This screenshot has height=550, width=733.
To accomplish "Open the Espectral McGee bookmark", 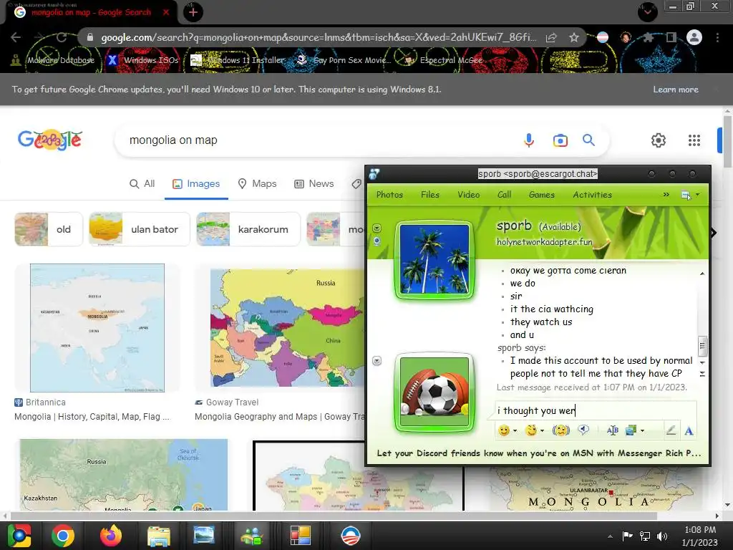I will (443, 60).
